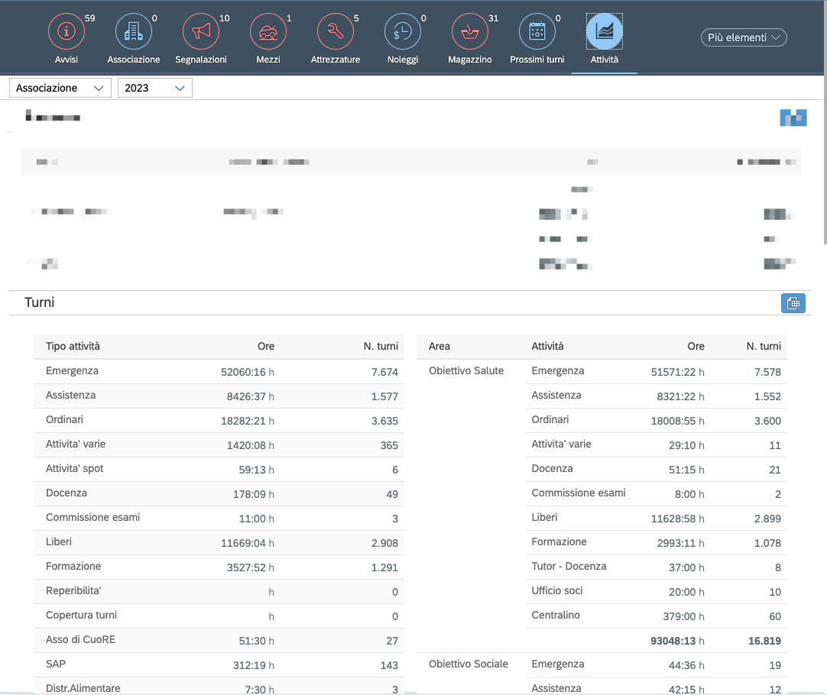Expand the Più elementi menu
Screen dimensions: 827x695
coord(744,37)
